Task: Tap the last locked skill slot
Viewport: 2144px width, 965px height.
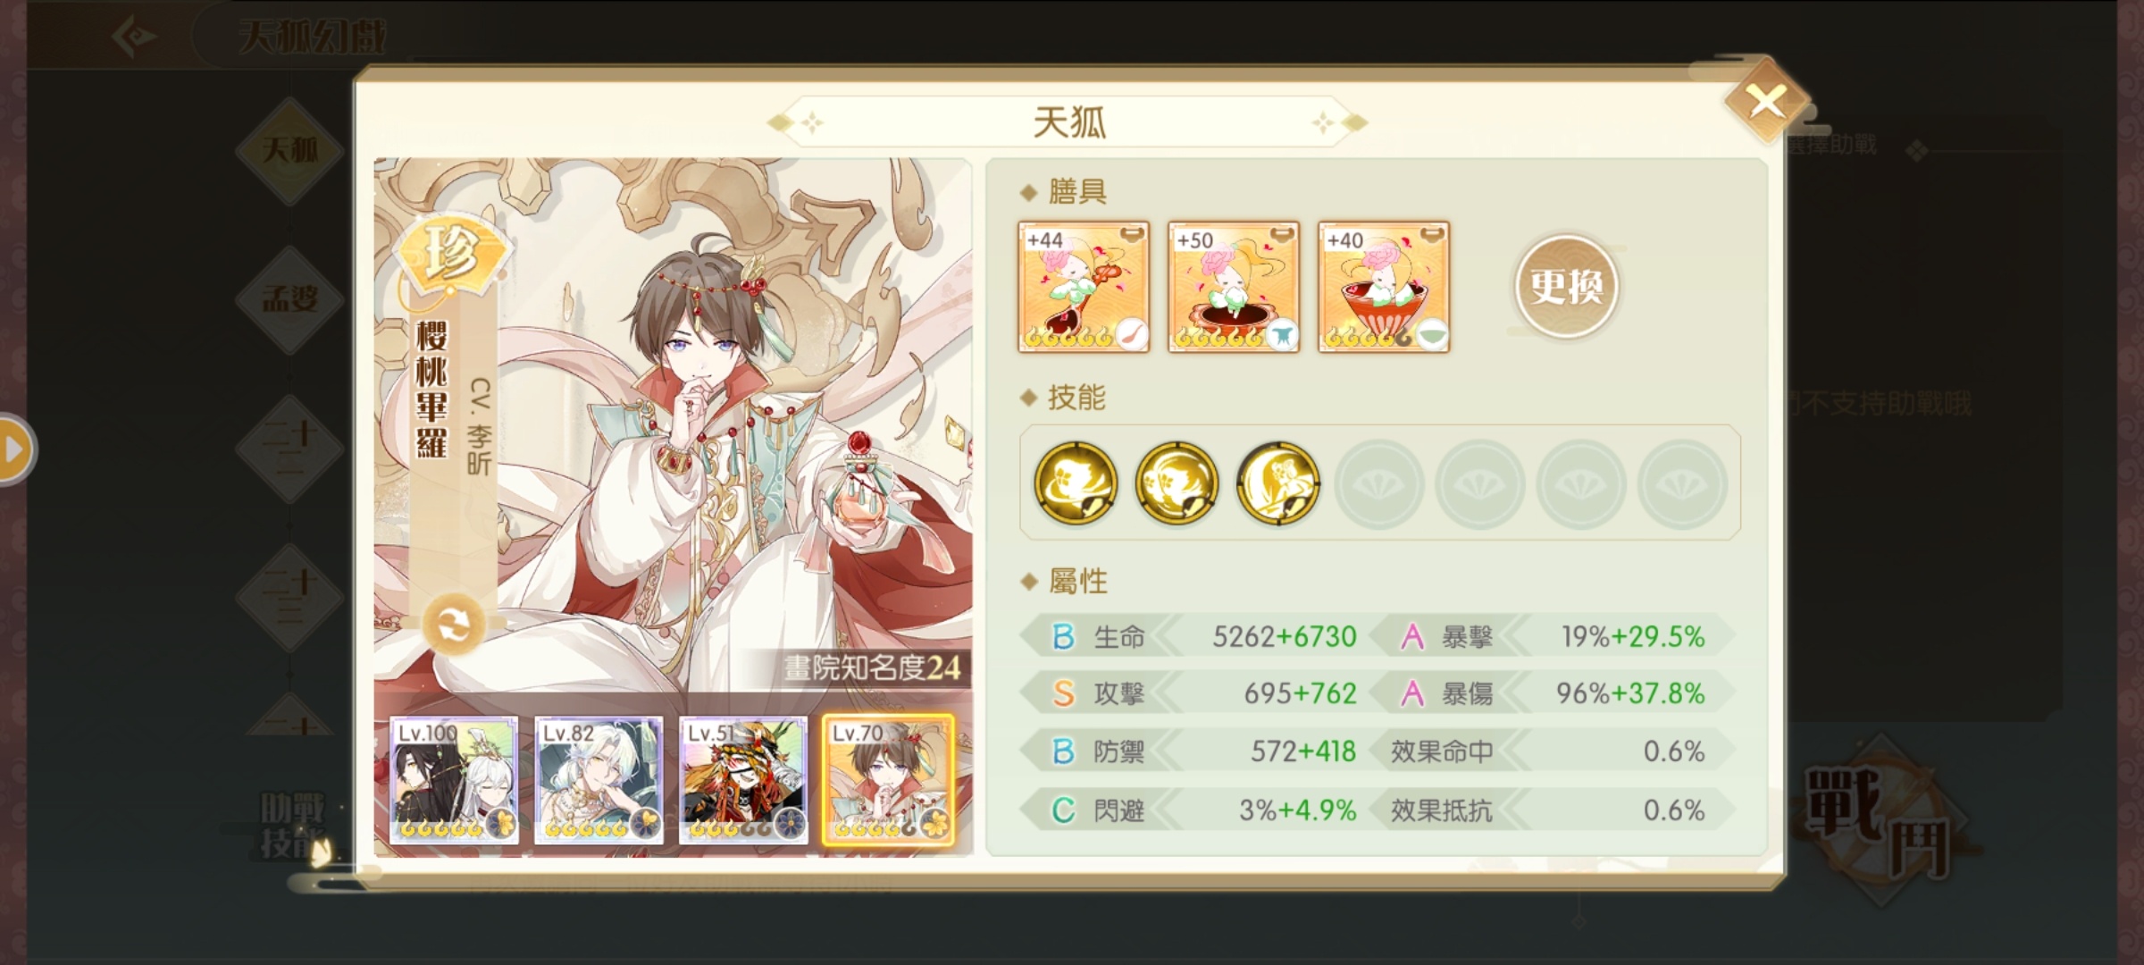Action: pyautogui.click(x=1682, y=483)
